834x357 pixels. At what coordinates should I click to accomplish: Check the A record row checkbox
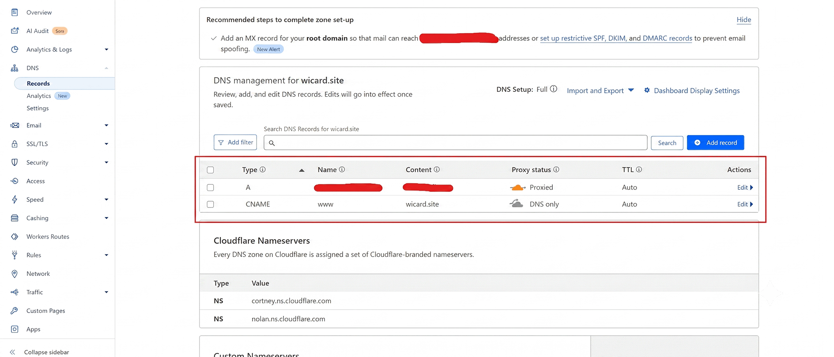pos(211,188)
